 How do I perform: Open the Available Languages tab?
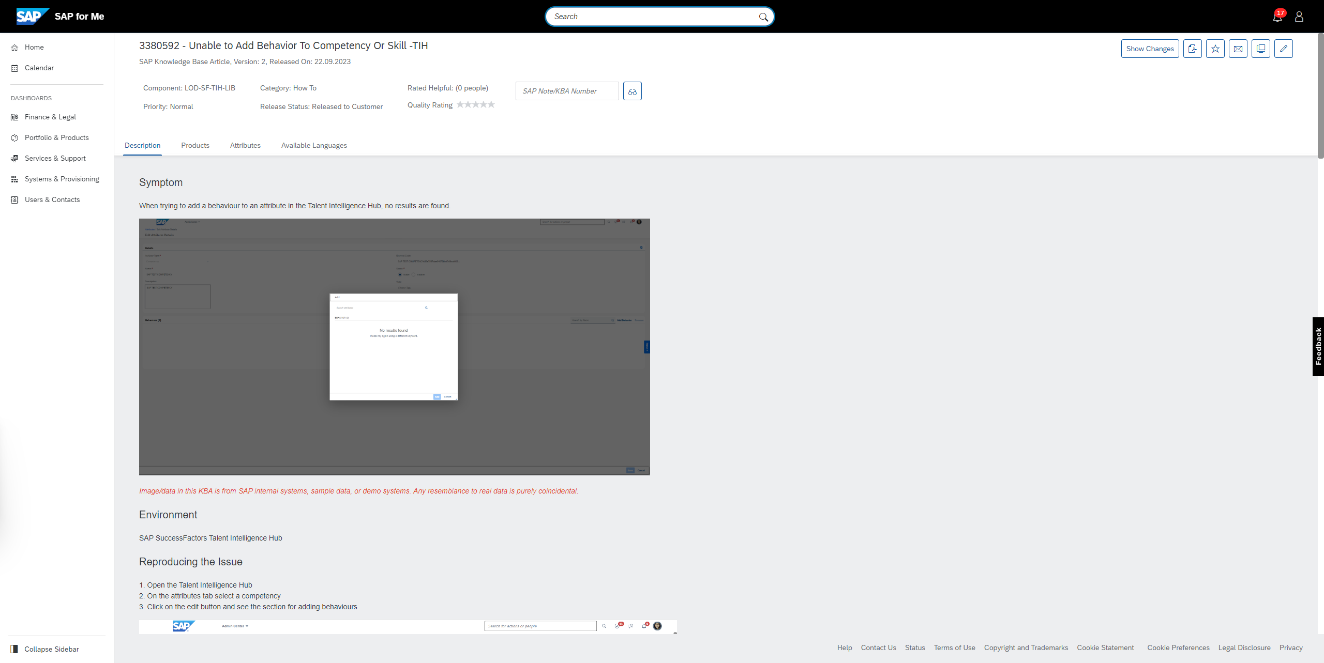[314, 145]
